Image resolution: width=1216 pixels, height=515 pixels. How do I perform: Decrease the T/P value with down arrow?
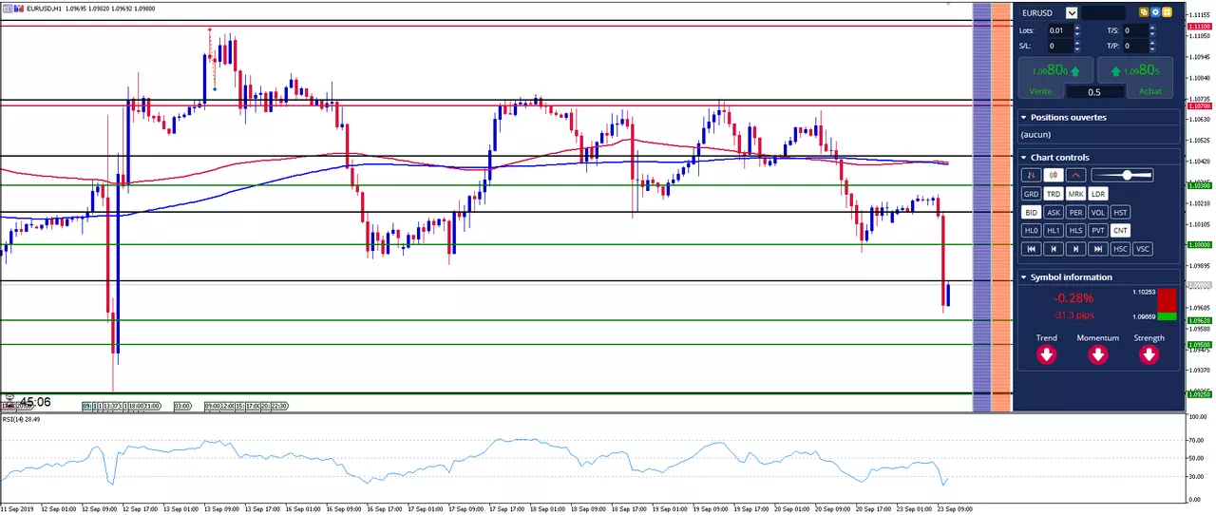[x=1152, y=49]
